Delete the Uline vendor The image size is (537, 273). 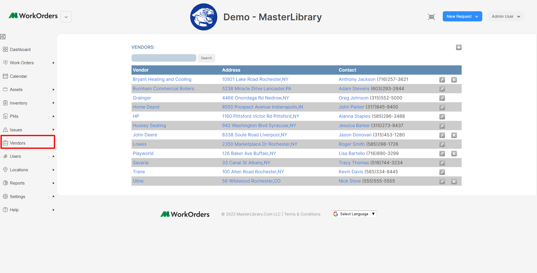[454, 181]
